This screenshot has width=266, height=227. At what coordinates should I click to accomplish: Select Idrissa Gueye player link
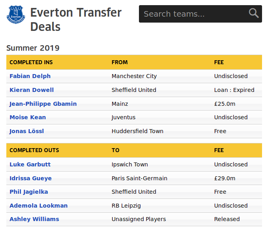click(x=30, y=178)
